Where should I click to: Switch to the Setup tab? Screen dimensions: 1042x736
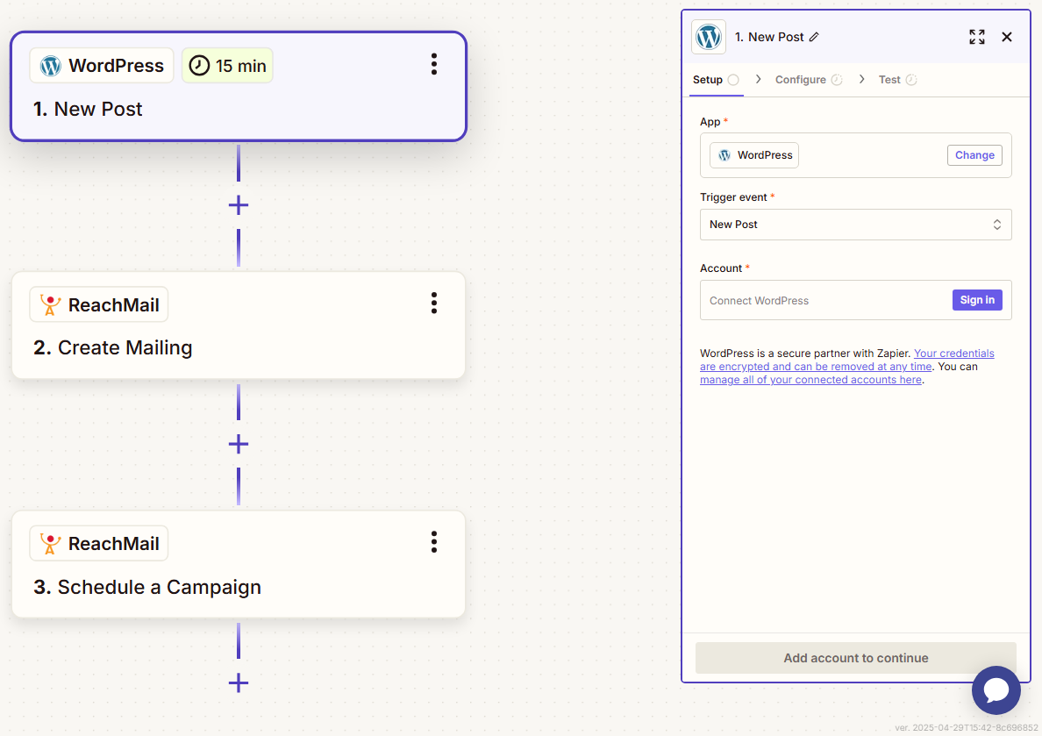coord(716,80)
